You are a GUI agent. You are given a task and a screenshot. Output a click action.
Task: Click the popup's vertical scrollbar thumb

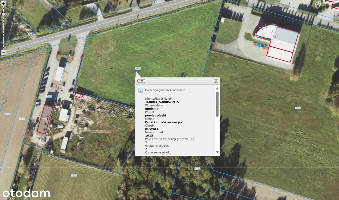(x=217, y=104)
